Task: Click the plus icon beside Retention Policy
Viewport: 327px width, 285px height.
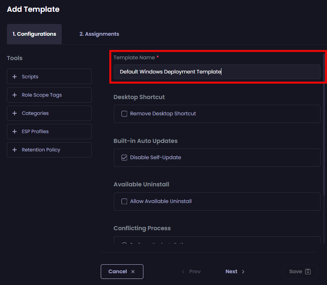Action: coord(15,150)
